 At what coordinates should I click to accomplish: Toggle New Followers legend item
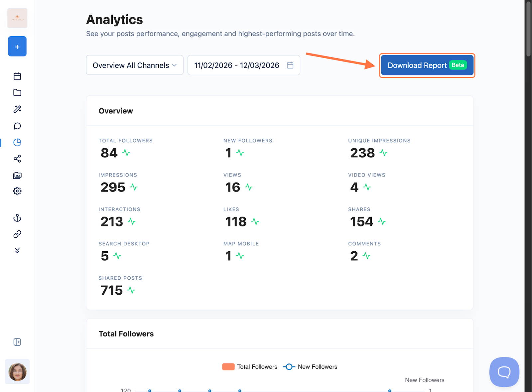[x=310, y=367]
